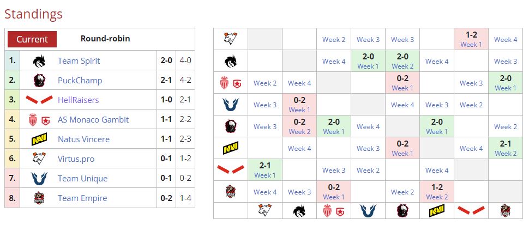The image size is (529, 225).
Task: Open Week 2 link beneath the 2-1 result
Action: 506,153
